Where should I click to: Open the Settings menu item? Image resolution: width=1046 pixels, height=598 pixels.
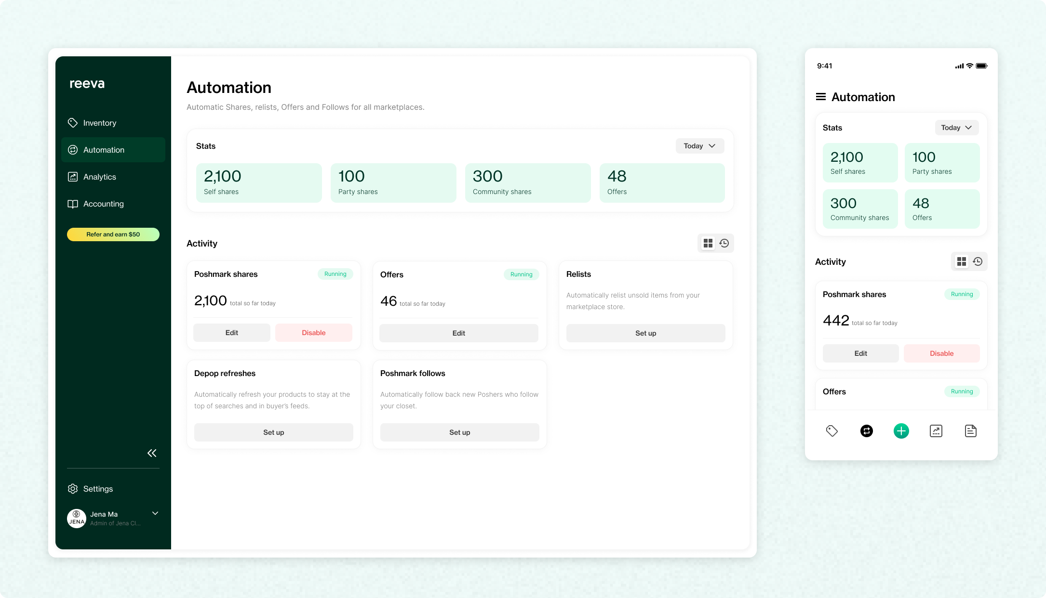coord(113,489)
